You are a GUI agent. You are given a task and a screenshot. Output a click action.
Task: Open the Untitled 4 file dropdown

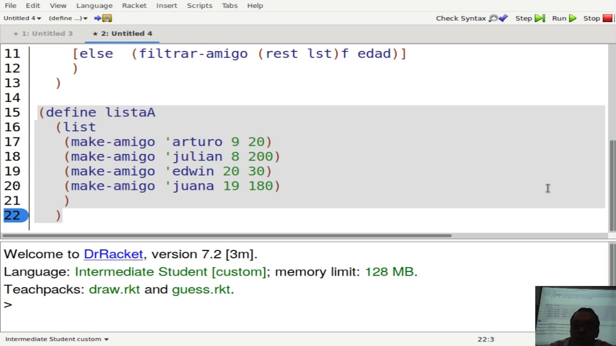(x=22, y=18)
